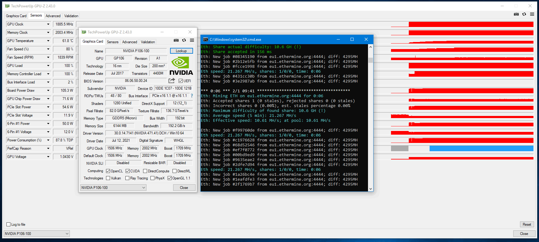Click refresh icon in front GPU-Z window
The height and width of the screenshot is (242, 539).
click(184, 40)
